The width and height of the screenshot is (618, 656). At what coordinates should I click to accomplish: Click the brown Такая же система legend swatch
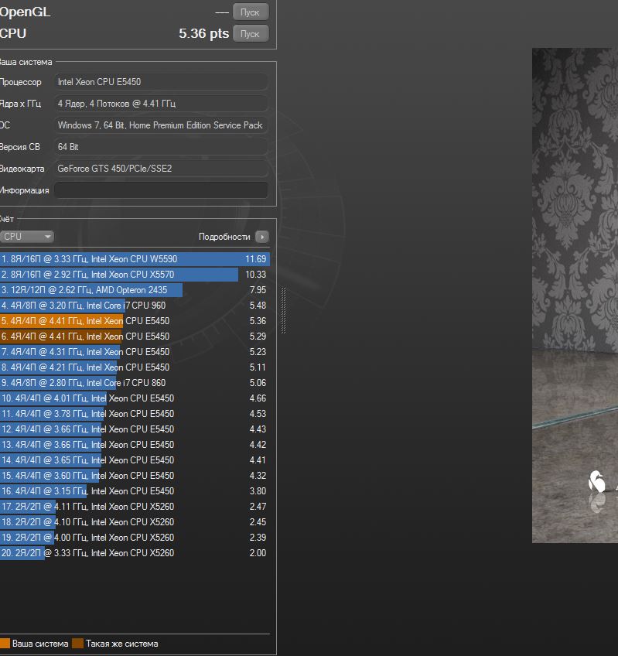pyautogui.click(x=77, y=644)
